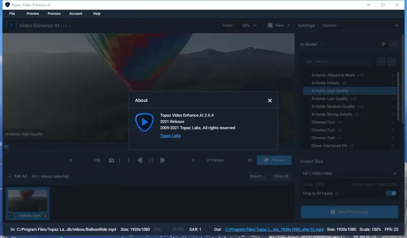Click the AI Model lightbulb suggestion icon
This screenshot has width=407, height=238.
click(384, 44)
